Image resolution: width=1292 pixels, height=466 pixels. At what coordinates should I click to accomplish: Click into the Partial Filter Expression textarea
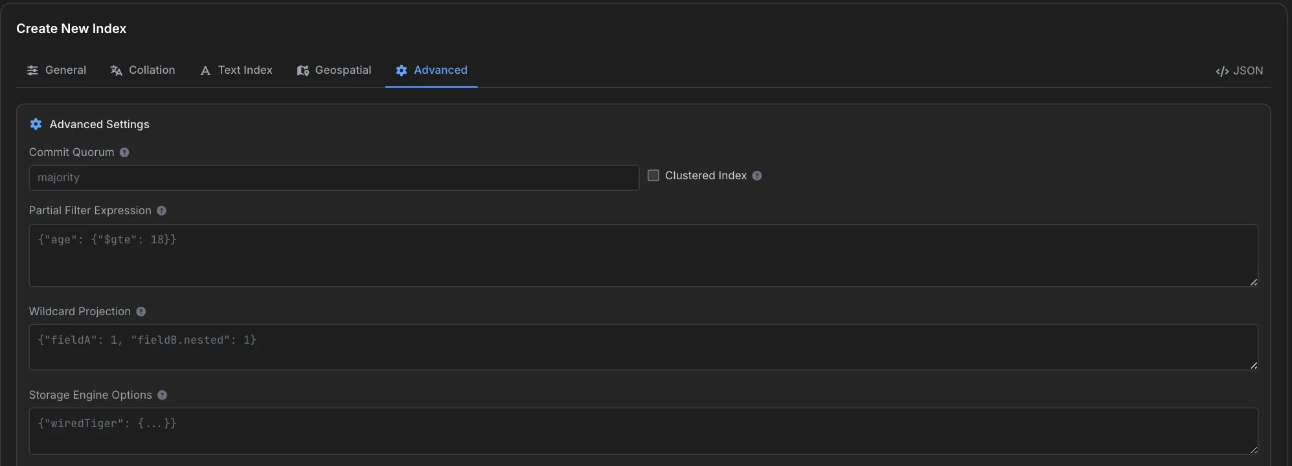644,256
